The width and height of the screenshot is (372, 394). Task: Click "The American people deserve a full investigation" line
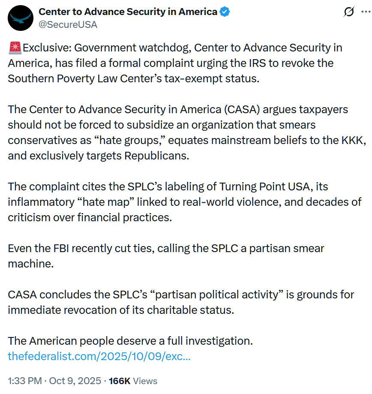(130, 341)
